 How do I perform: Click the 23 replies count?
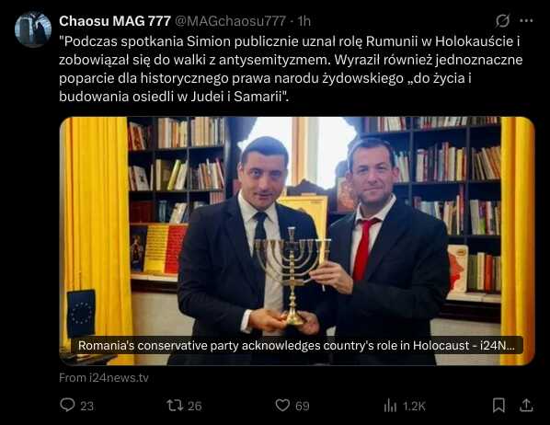tap(87, 406)
